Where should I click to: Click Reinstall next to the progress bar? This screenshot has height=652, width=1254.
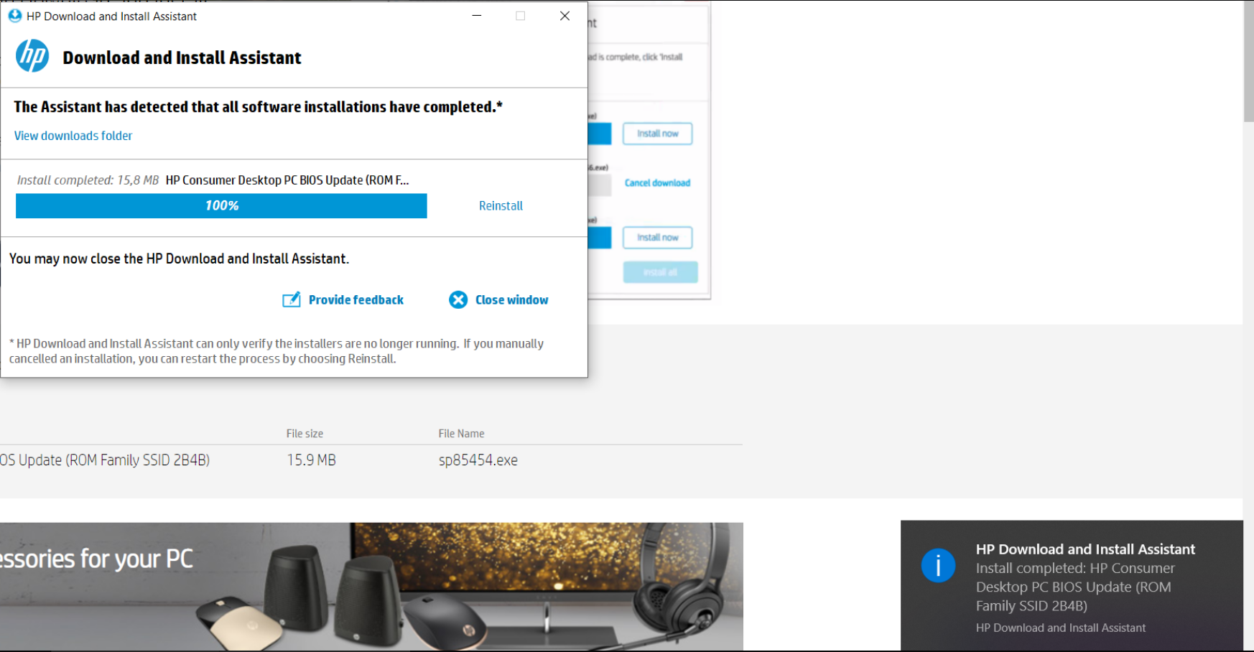pos(501,206)
